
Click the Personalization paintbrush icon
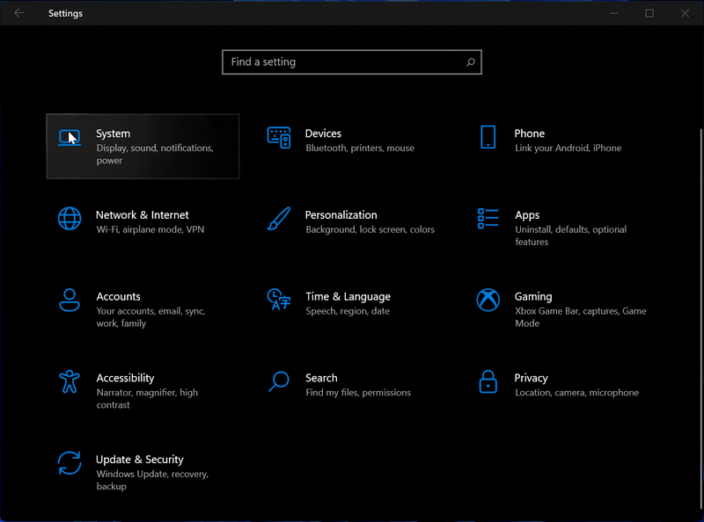coord(279,219)
